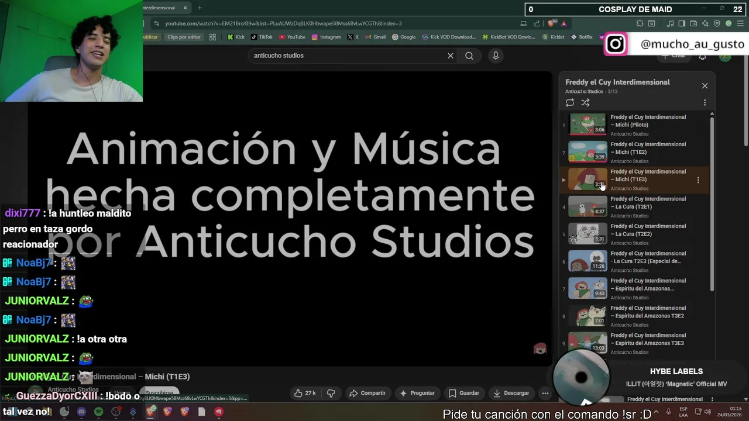Open the KickBot VOD Download bookmark
The image size is (749, 421).
tap(509, 37)
